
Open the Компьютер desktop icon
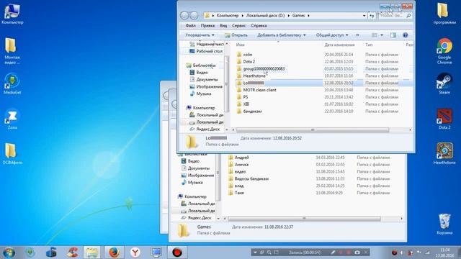(12, 13)
